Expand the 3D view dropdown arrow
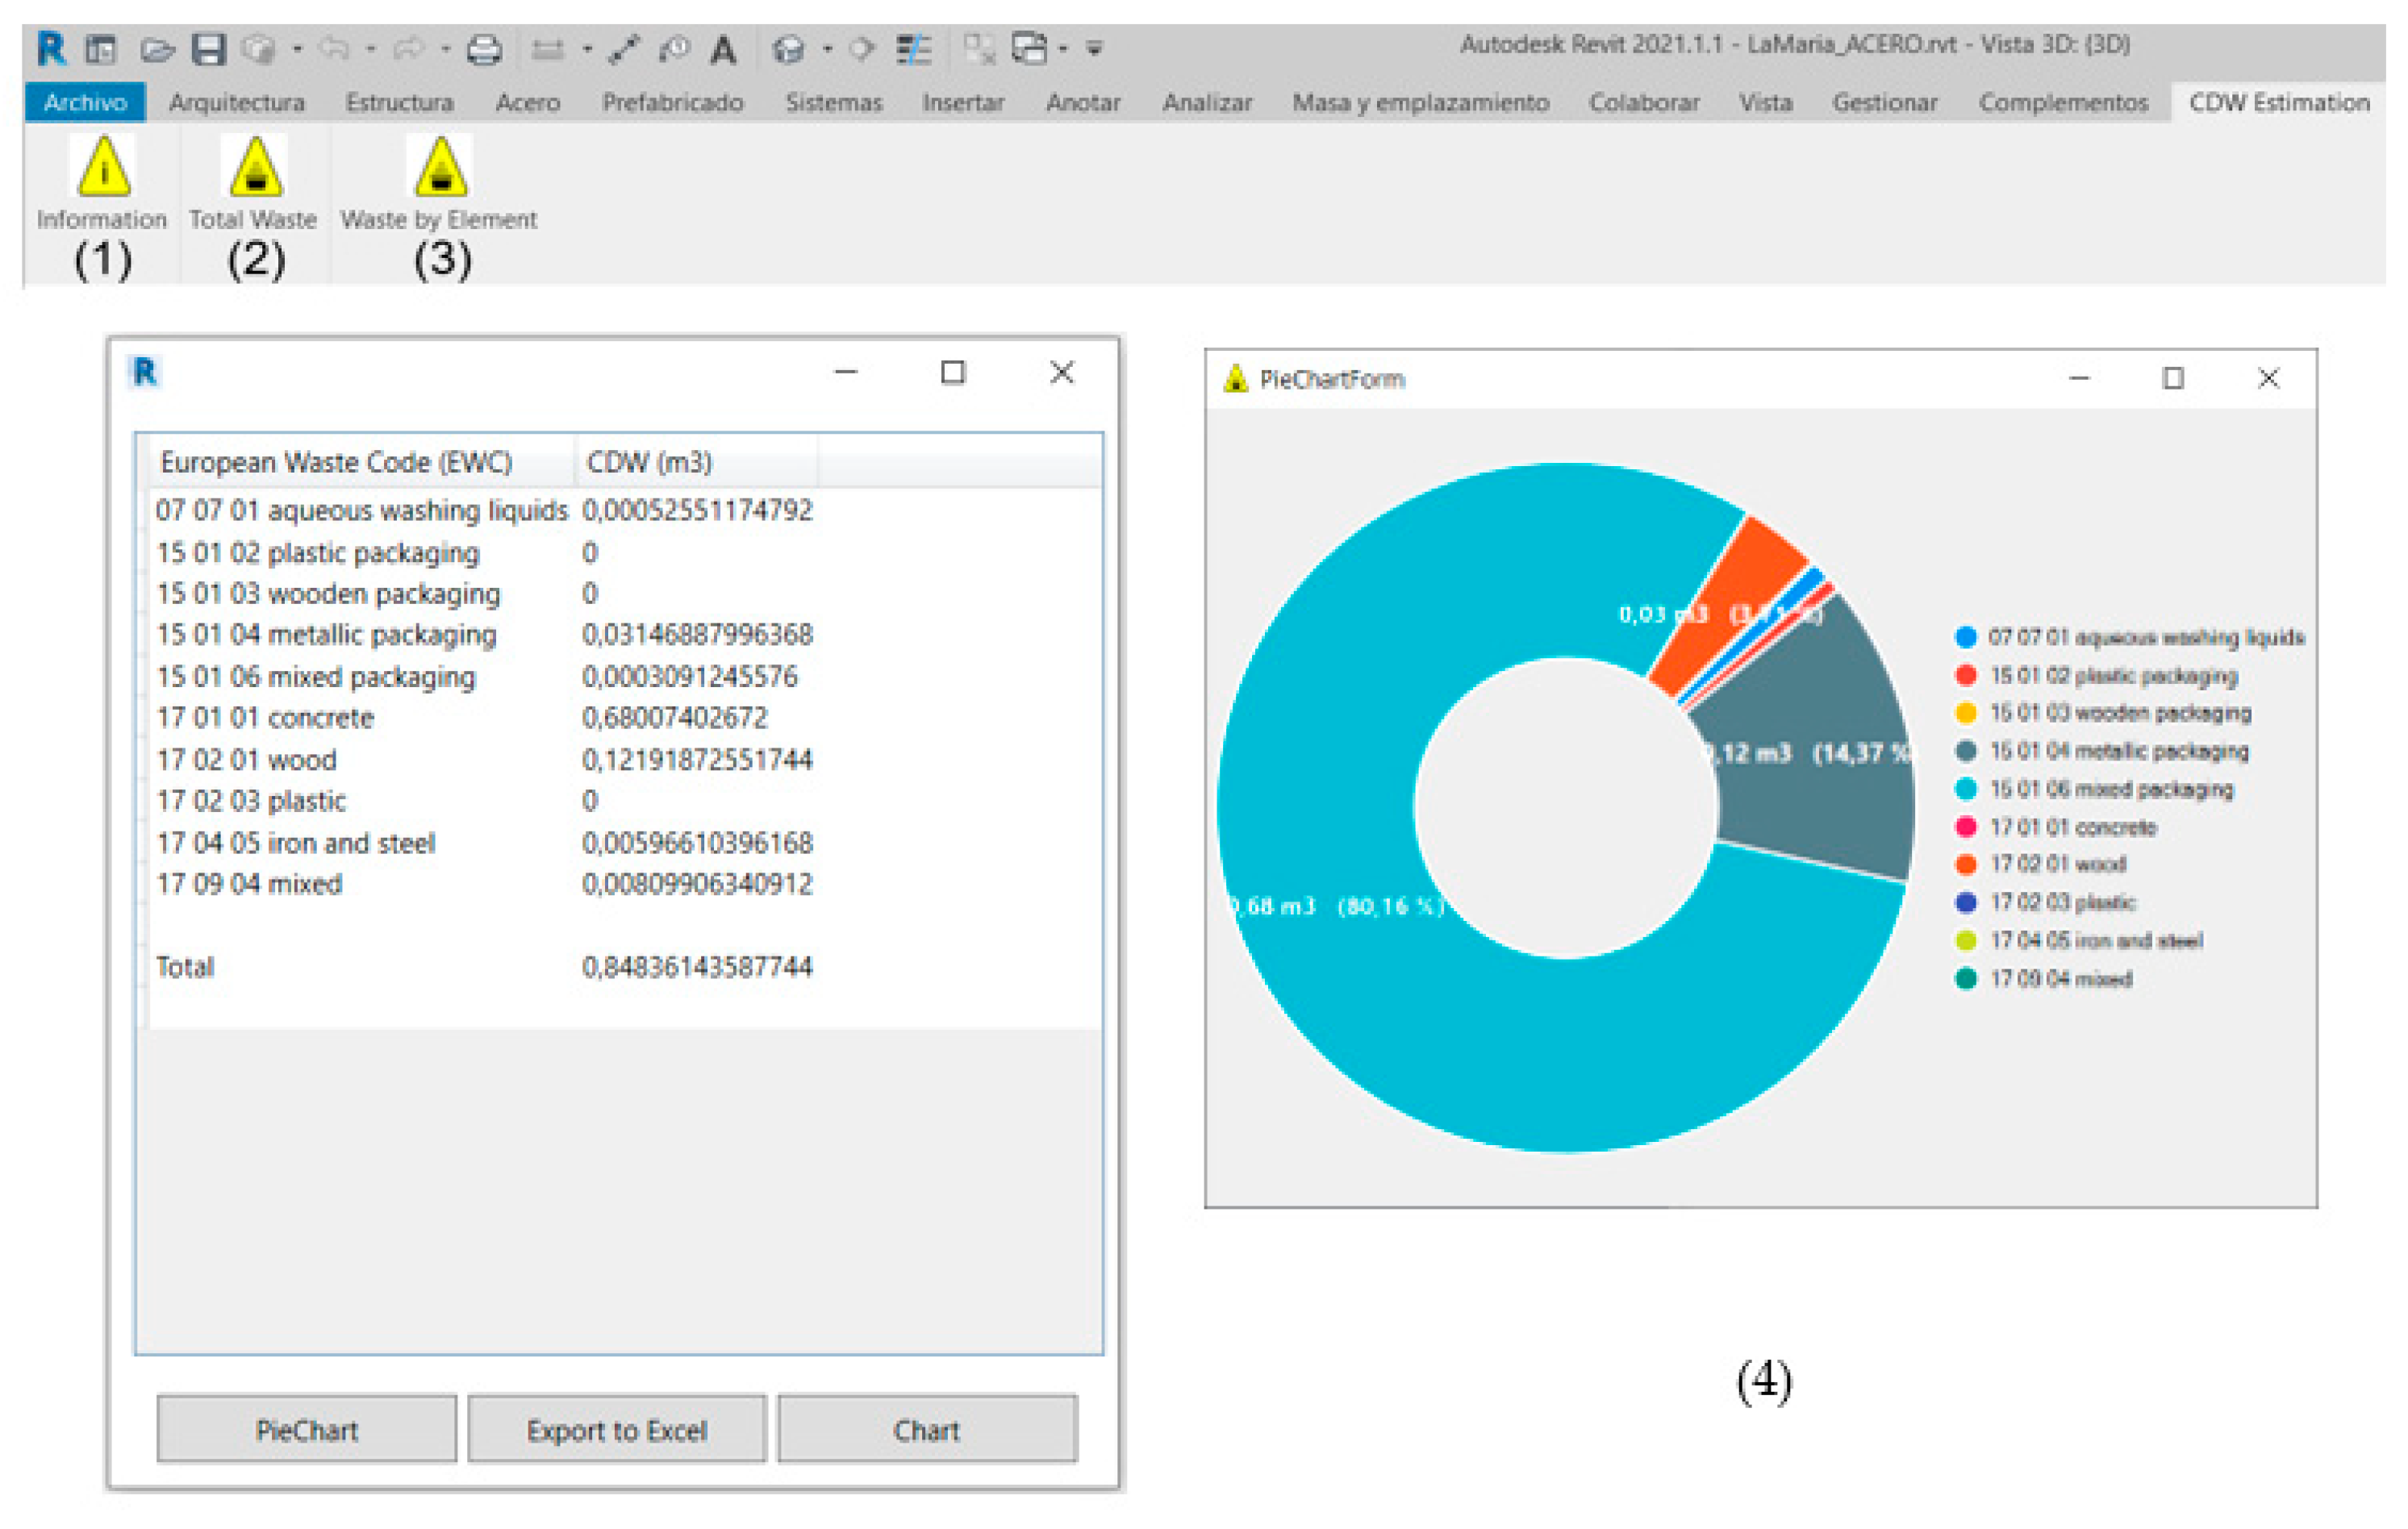Image resolution: width=2408 pixels, height=1529 pixels. (x=827, y=49)
